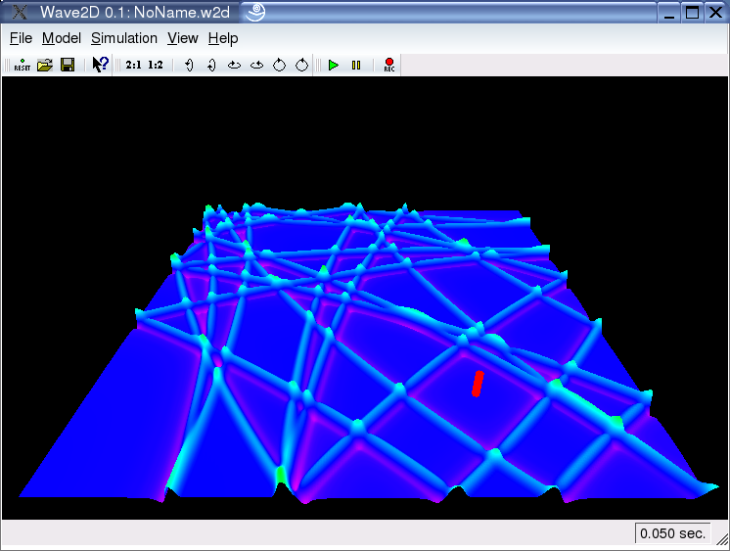Click the second circular rotate icon

tap(302, 65)
